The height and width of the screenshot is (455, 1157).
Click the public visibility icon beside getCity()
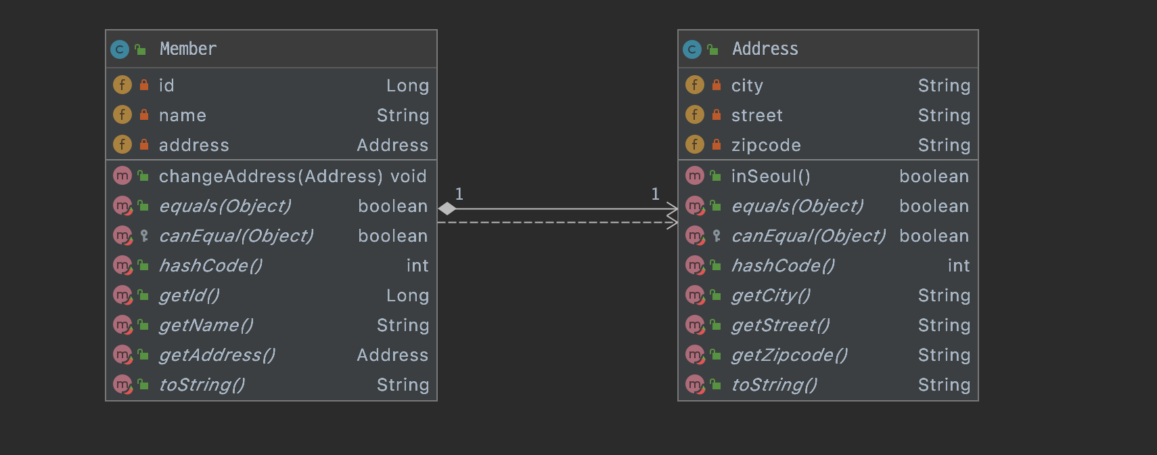pos(715,295)
